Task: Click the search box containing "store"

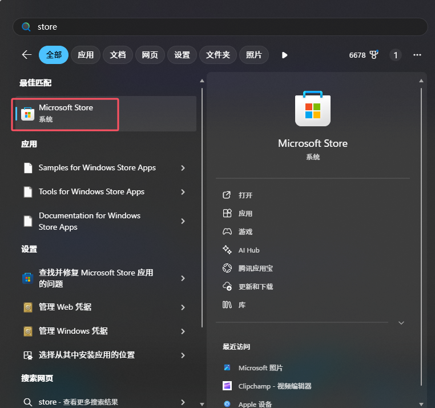Action: click(x=220, y=27)
